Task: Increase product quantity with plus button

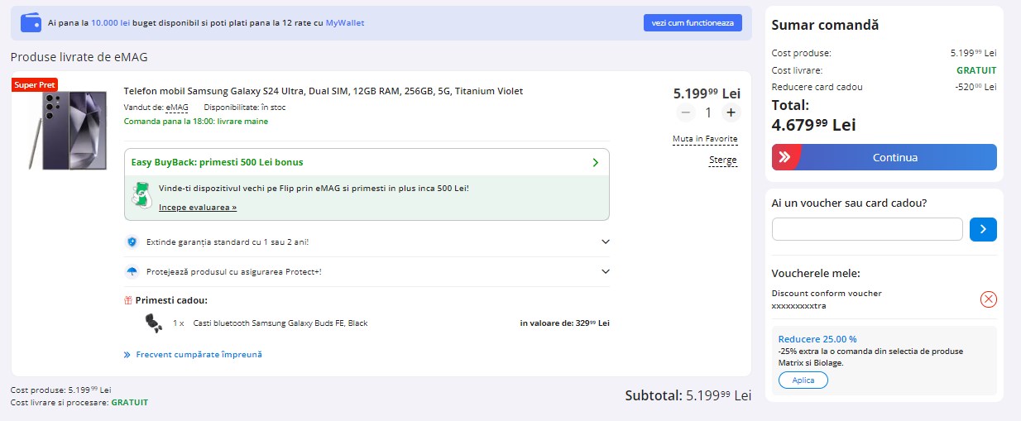Action: point(731,112)
